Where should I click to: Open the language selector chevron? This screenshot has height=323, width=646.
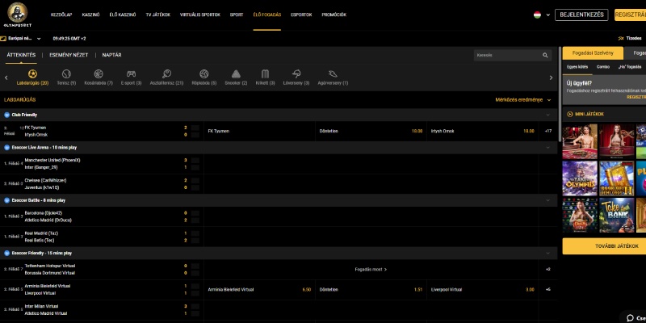(548, 15)
